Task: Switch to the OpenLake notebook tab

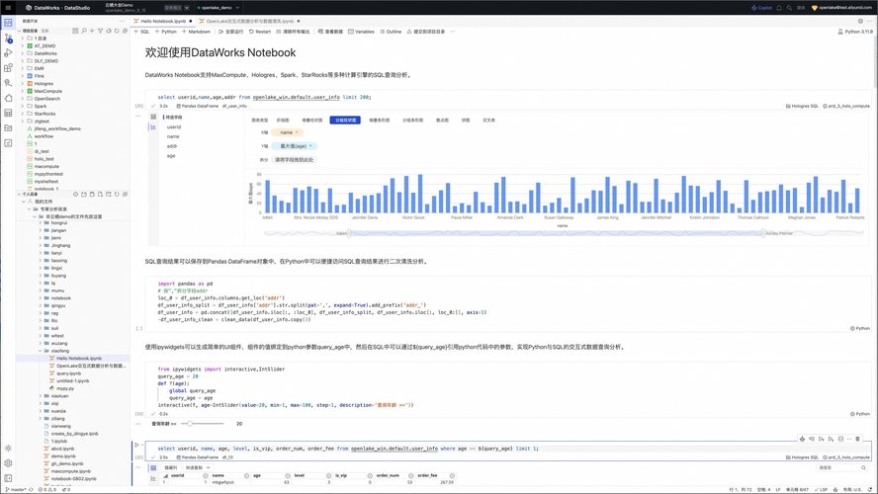Action: (250, 22)
